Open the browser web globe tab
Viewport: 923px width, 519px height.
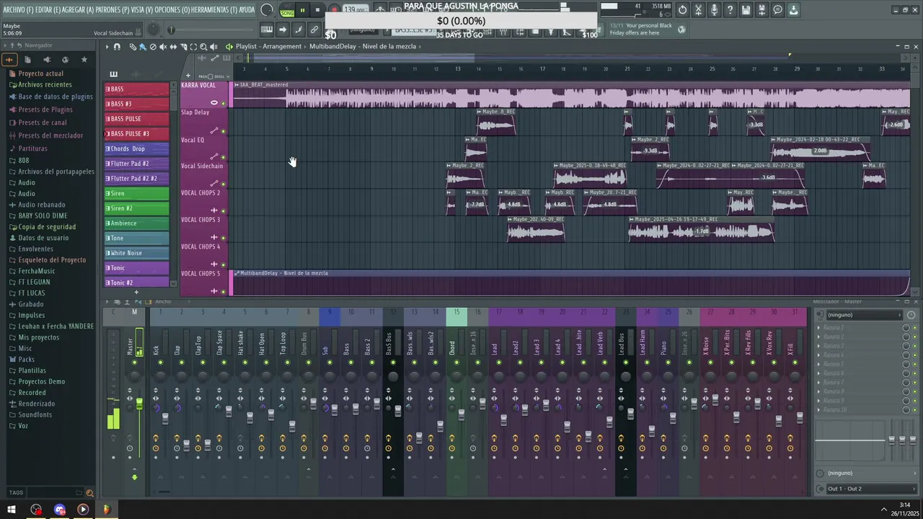click(66, 60)
